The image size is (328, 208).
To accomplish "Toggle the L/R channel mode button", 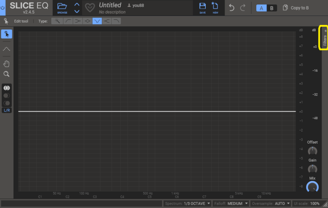I will click(7, 110).
